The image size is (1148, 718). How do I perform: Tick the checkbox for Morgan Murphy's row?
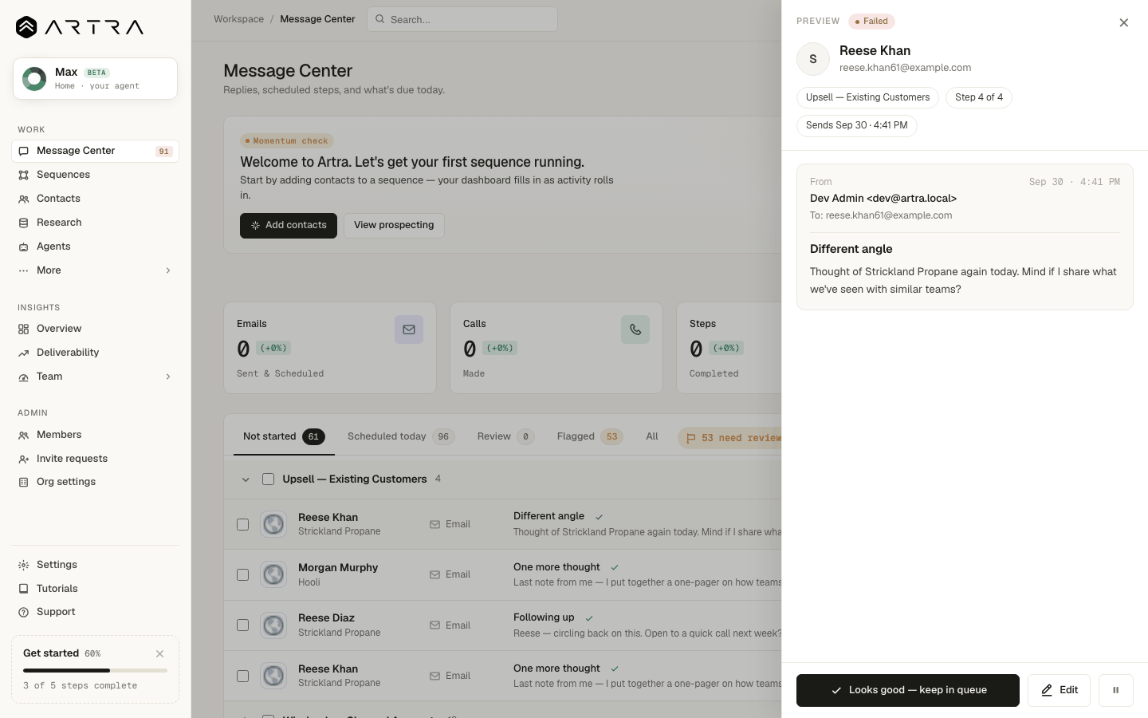point(242,574)
